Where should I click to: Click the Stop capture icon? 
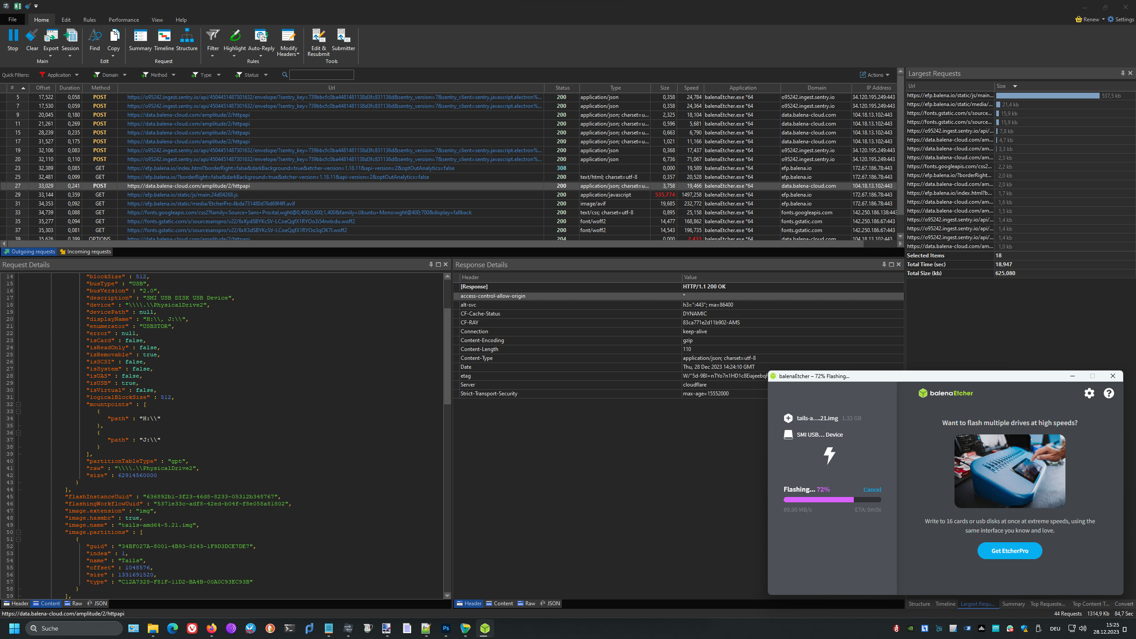[13, 36]
